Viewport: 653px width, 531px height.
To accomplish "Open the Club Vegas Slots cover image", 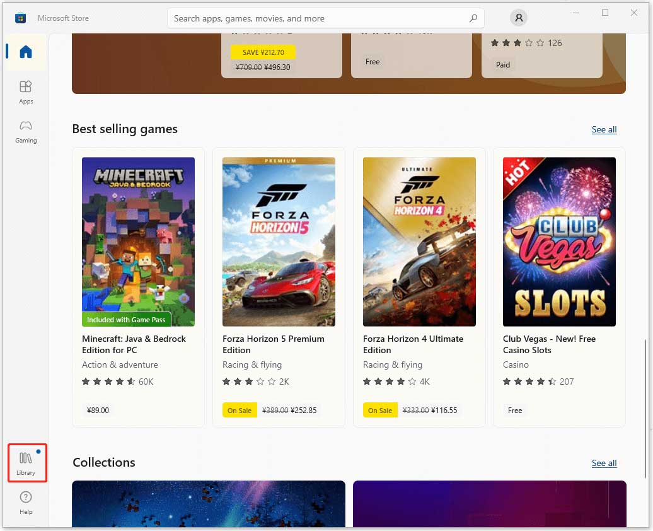I will [x=559, y=242].
